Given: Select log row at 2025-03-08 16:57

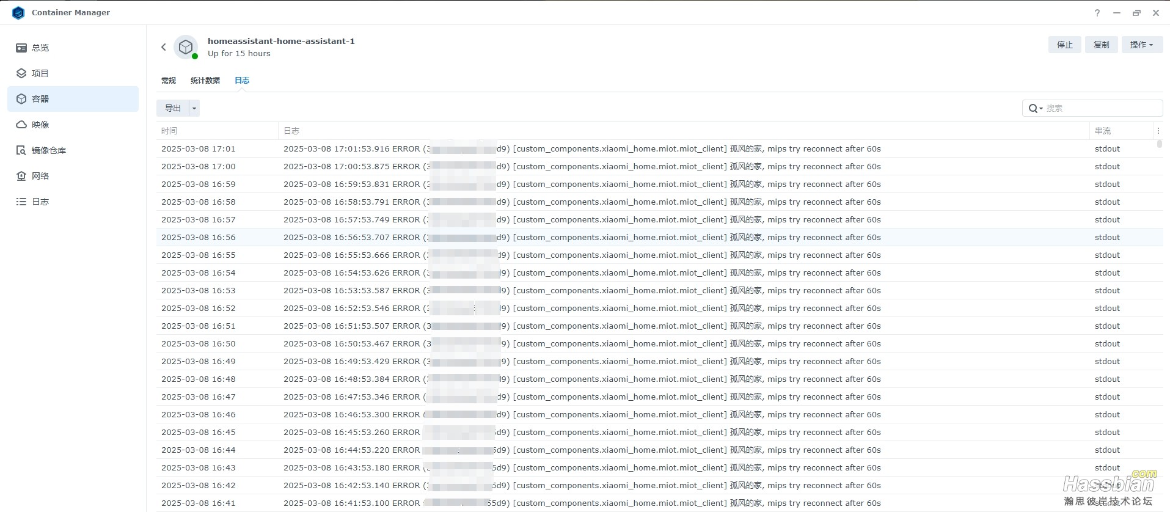Looking at the screenshot, I should [659, 219].
